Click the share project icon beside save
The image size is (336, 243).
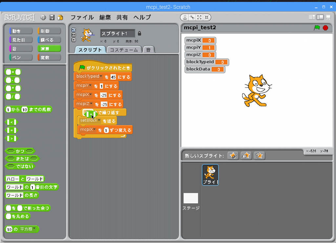click(x=60, y=18)
